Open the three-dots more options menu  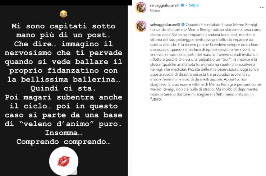coord(262,8)
